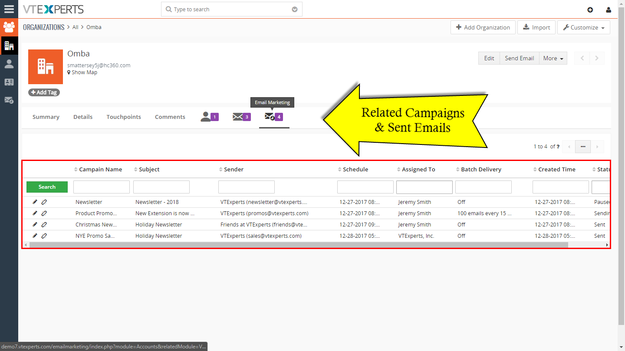Click the Schedule filter input

(x=365, y=187)
